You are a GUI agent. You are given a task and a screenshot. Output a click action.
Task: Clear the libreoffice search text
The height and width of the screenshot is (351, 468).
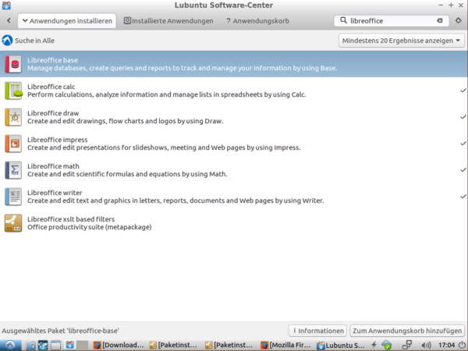[440, 20]
